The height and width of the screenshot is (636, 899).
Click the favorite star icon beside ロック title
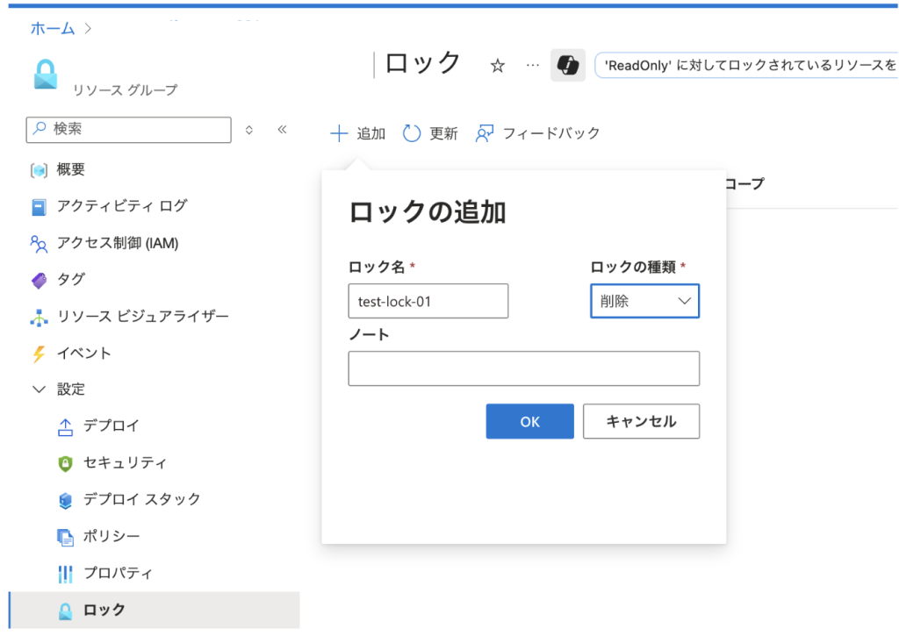498,66
